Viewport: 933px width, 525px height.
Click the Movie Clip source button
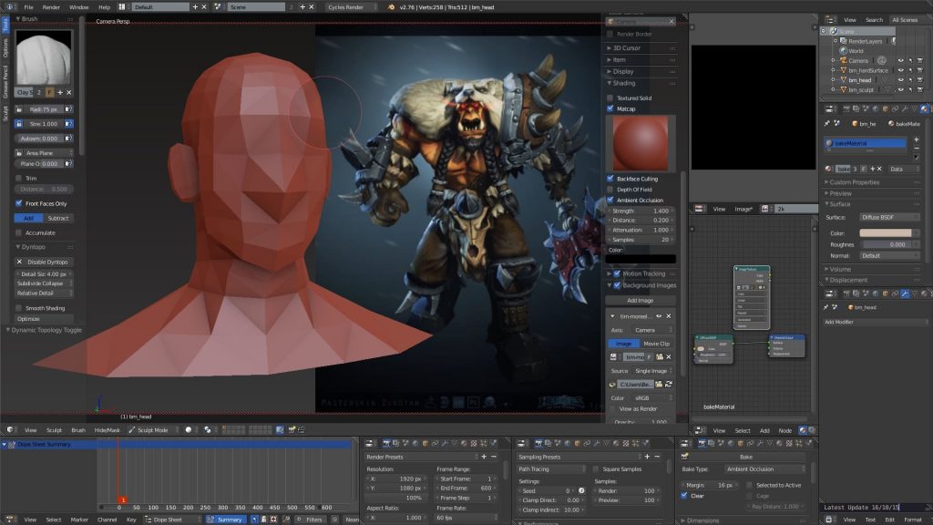coord(656,344)
